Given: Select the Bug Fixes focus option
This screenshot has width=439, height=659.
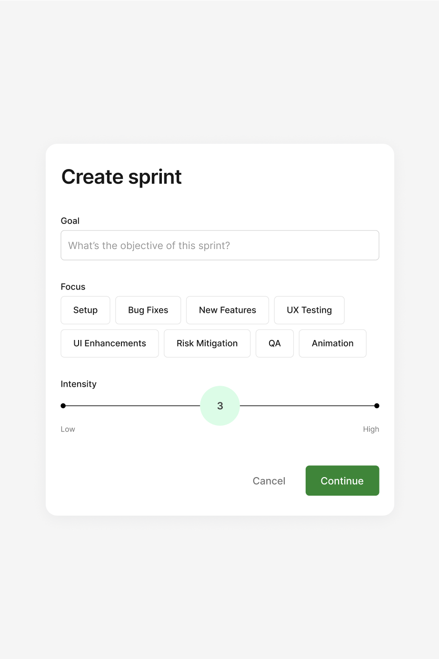Looking at the screenshot, I should [148, 310].
